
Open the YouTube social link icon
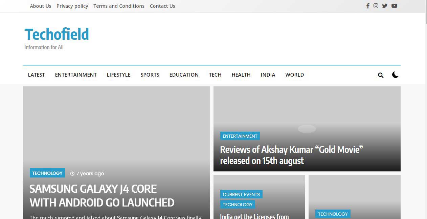point(394,6)
